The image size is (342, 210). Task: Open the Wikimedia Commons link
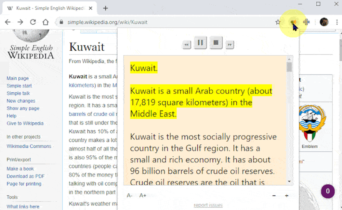point(29,146)
